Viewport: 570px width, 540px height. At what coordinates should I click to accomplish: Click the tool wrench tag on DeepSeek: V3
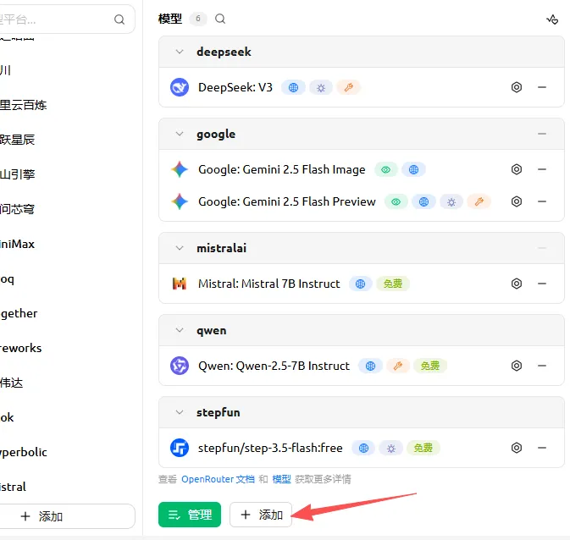coord(348,87)
